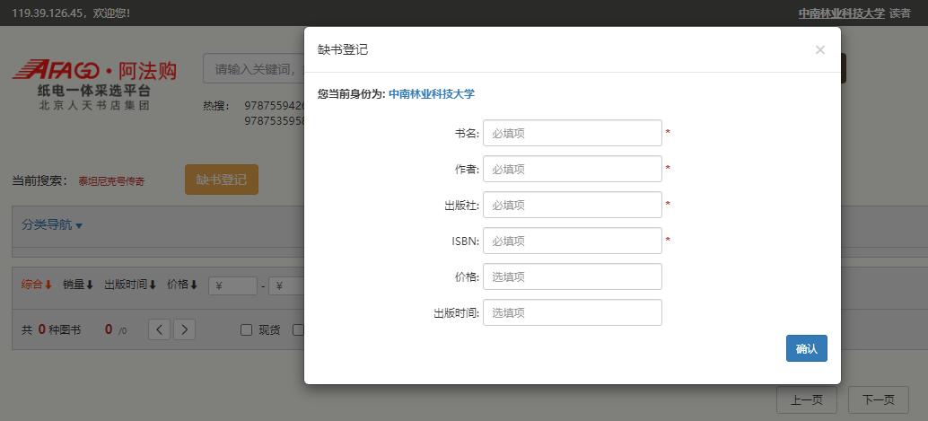Image resolution: width=928 pixels, height=421 pixels.
Task: Click the AFAGO 阿法购 logo
Action: point(94,84)
